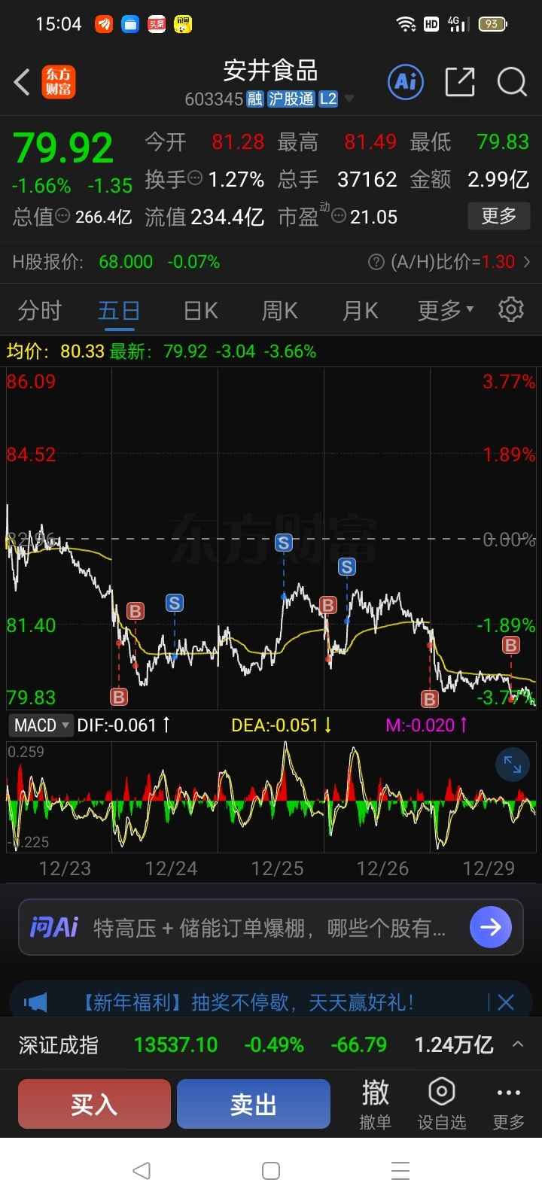
Task: Tap the 沪股通 badge
Action: (291, 99)
